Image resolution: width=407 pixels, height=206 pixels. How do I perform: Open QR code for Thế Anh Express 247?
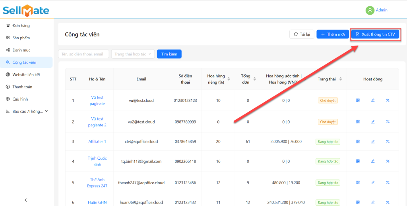coord(358,183)
